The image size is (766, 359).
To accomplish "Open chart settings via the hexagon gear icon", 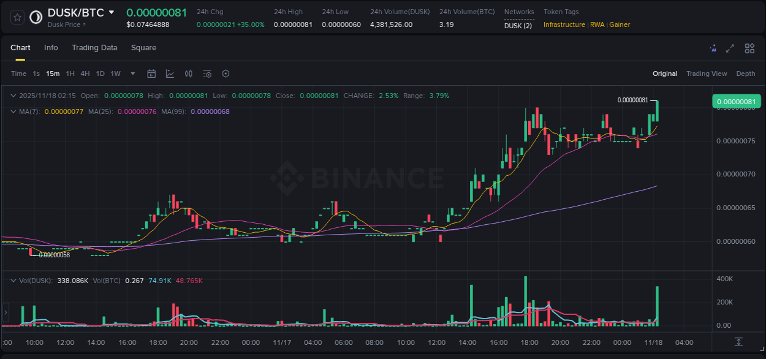I will coord(226,74).
